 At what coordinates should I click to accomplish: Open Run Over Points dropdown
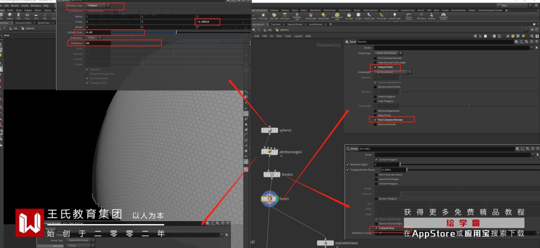(x=80, y=246)
